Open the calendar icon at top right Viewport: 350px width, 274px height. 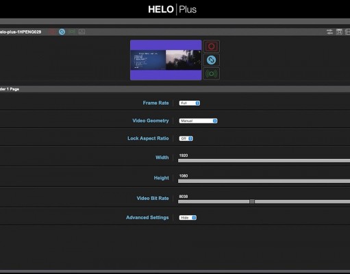coord(339,32)
